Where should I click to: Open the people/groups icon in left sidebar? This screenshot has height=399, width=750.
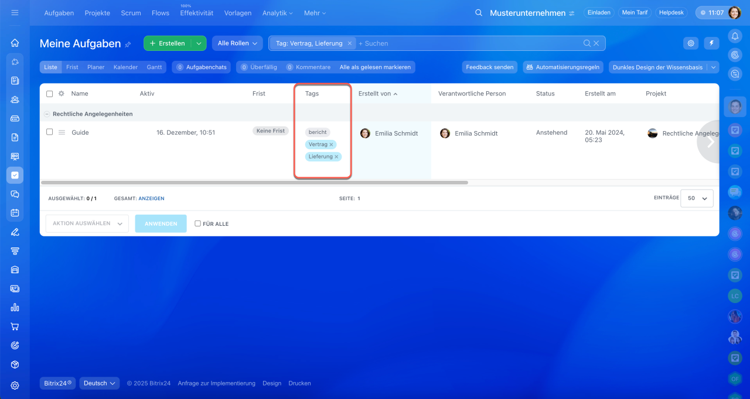point(15,99)
